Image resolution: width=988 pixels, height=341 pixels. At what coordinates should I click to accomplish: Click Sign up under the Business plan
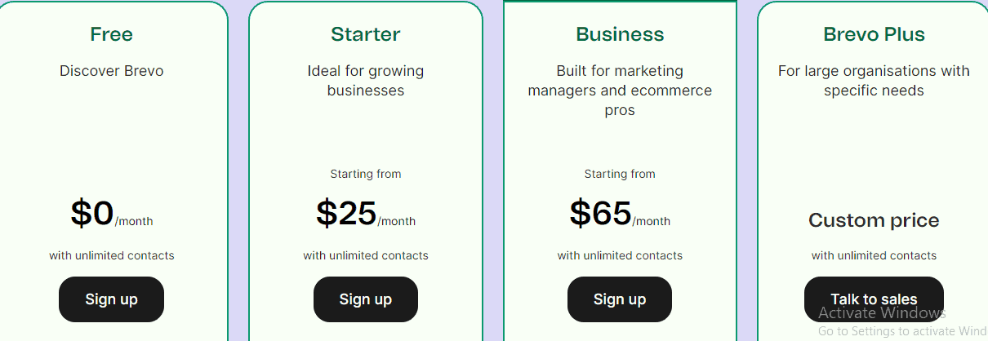point(620,299)
